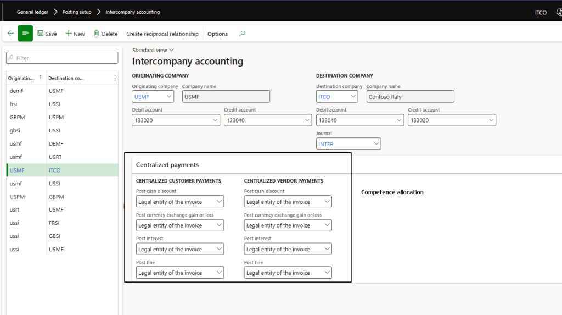The image size is (562, 315).
Task: Expand the Competence allocation section
Action: (392, 192)
